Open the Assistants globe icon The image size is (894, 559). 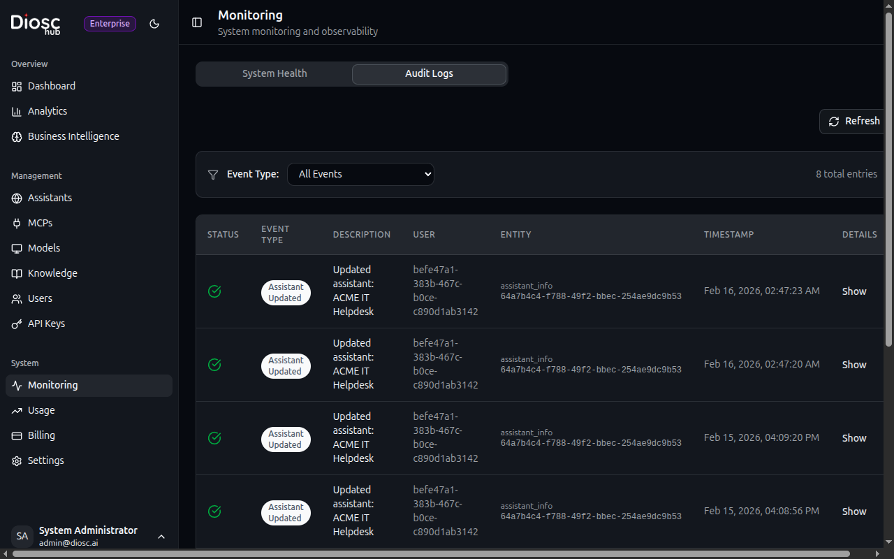(x=17, y=198)
